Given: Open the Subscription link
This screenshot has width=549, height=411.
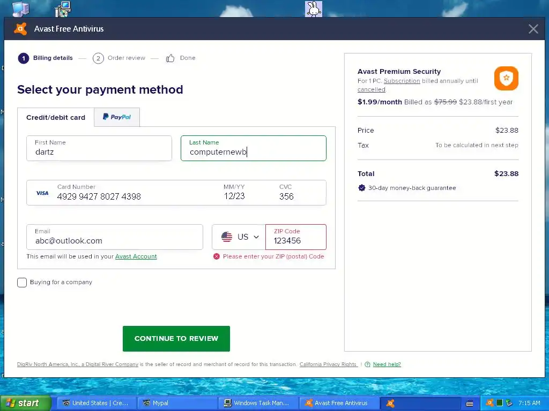Looking at the screenshot, I should 402,81.
